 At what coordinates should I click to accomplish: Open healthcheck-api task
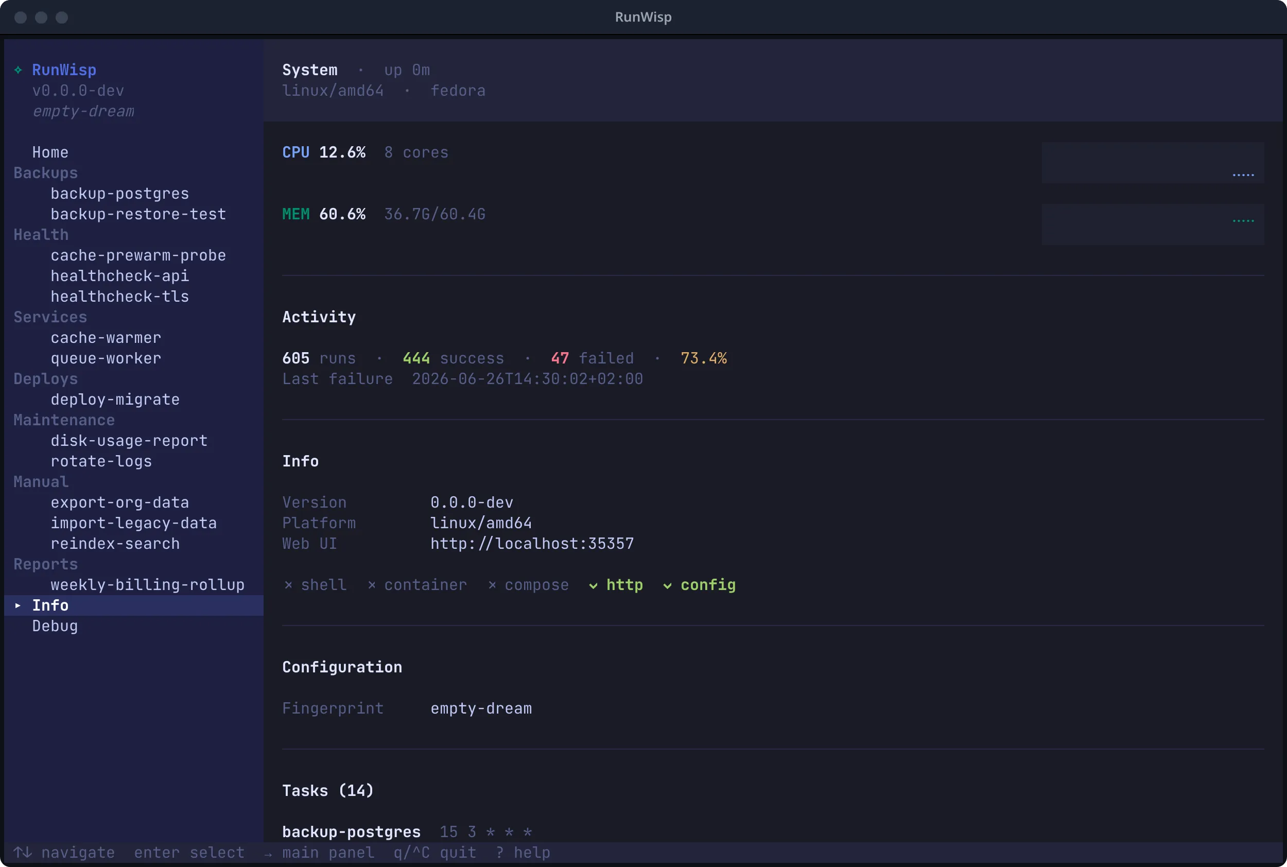click(x=120, y=276)
